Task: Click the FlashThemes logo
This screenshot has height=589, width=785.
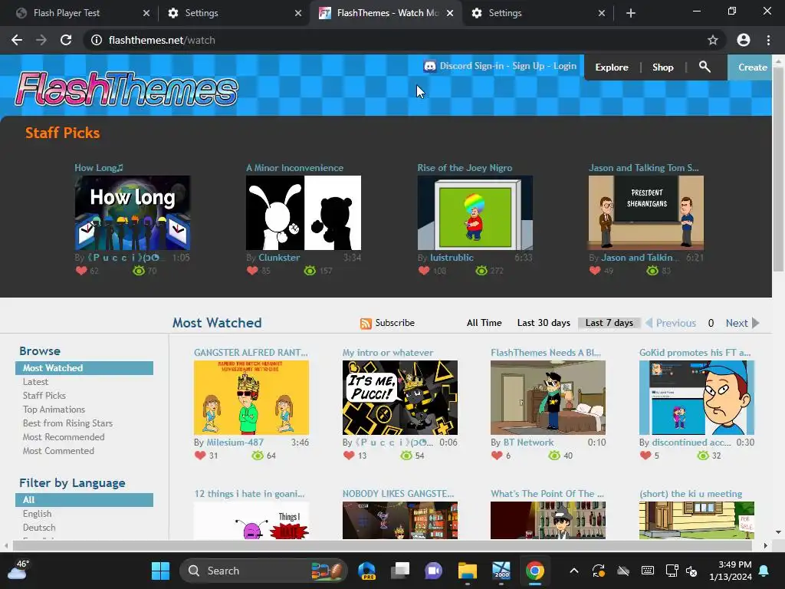Action: 126,89
